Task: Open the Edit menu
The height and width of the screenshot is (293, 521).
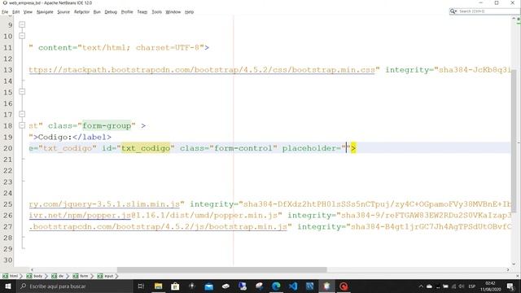Action: click(x=16, y=12)
